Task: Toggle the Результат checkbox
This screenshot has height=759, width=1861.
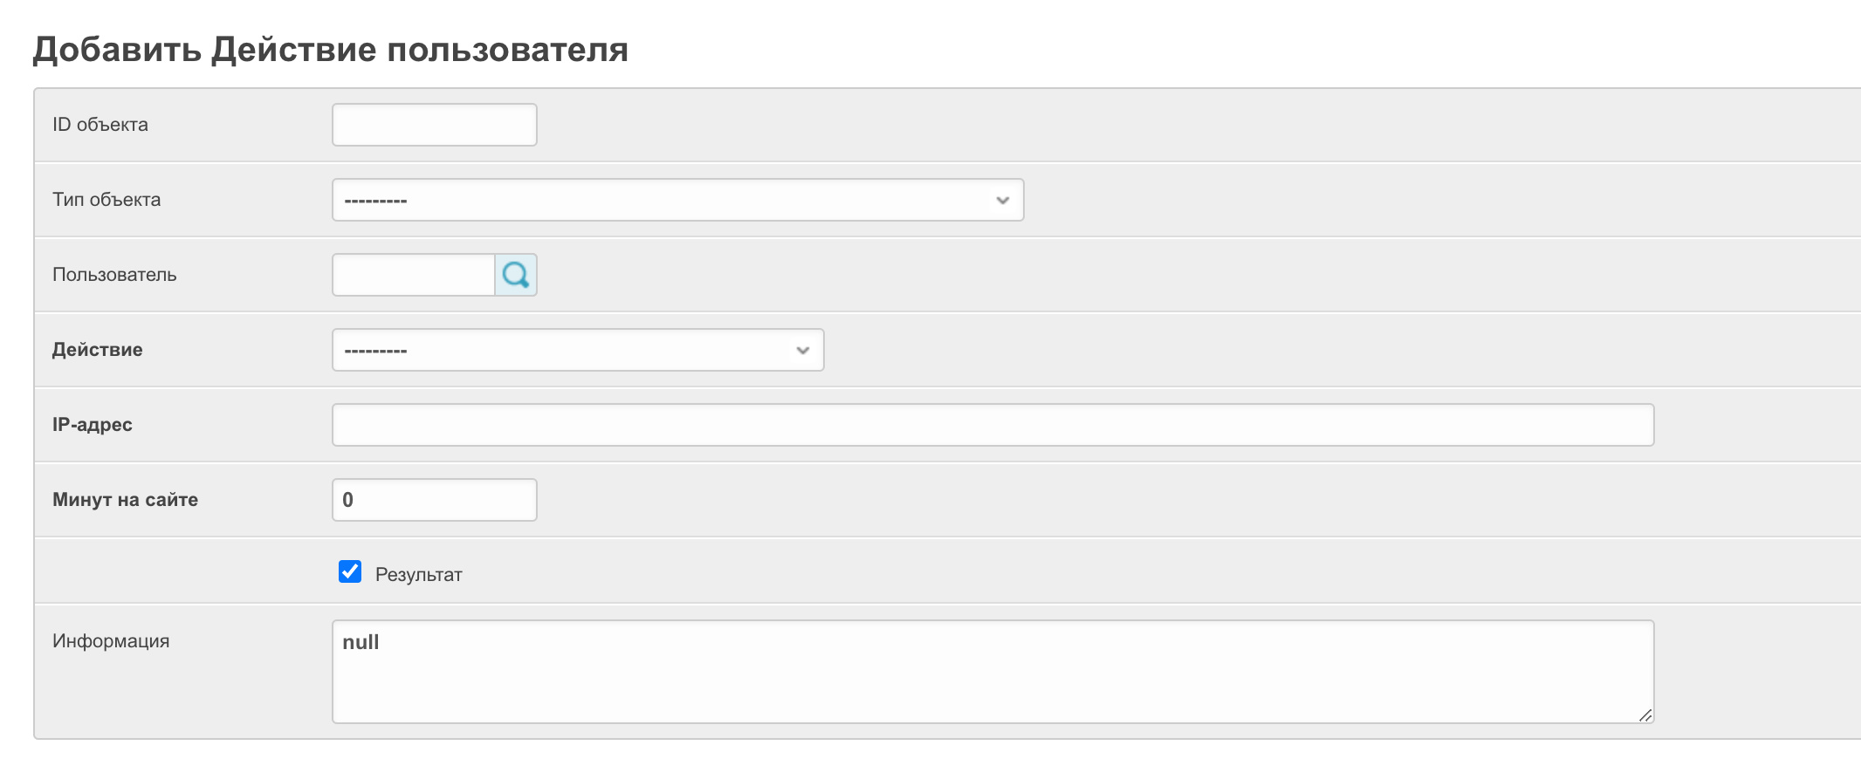Action: click(x=350, y=571)
